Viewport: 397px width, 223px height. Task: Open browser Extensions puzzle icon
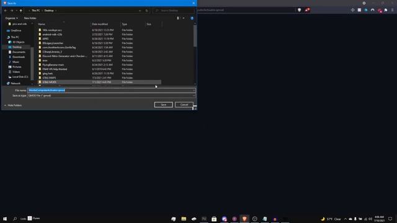(x=386, y=10)
